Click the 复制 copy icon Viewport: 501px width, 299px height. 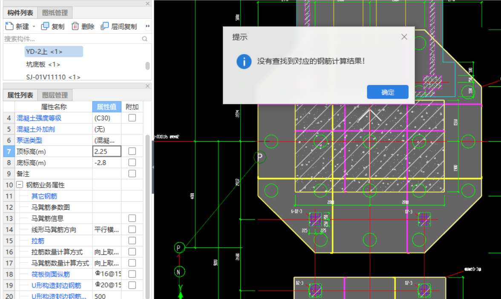[x=45, y=26]
